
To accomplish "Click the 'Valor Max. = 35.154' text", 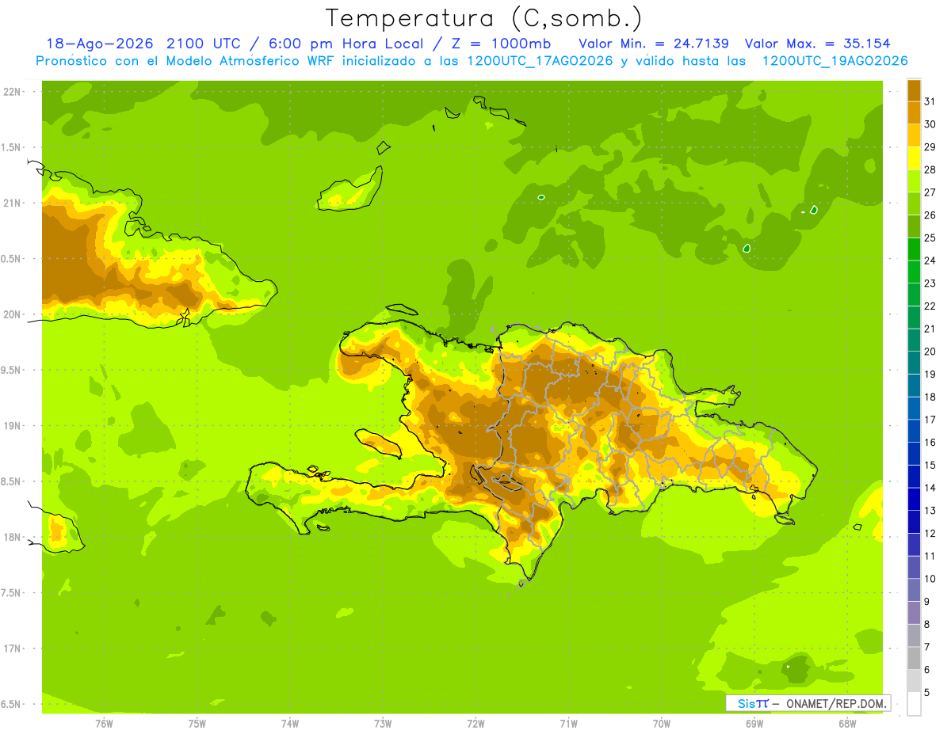I will pos(818,44).
